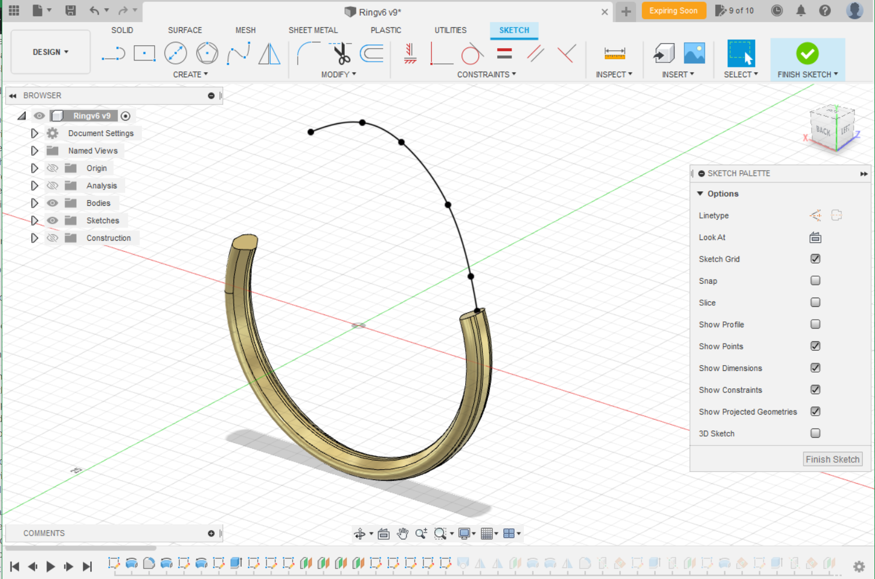Open the DESIGN workspace dropdown

[x=51, y=52]
